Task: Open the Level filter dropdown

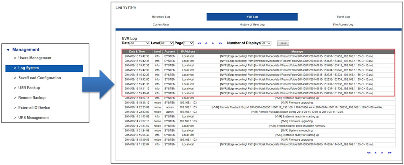Action: pyautogui.click(x=167, y=43)
